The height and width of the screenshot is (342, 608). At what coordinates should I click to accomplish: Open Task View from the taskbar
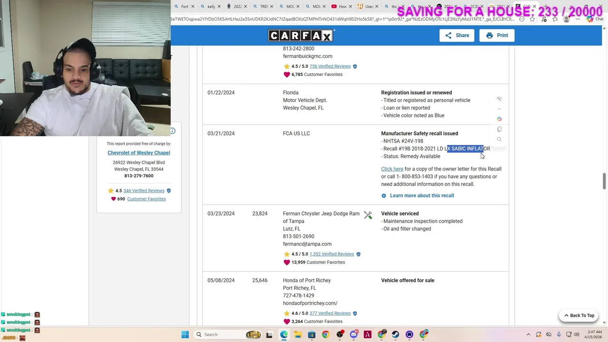[x=269, y=334]
